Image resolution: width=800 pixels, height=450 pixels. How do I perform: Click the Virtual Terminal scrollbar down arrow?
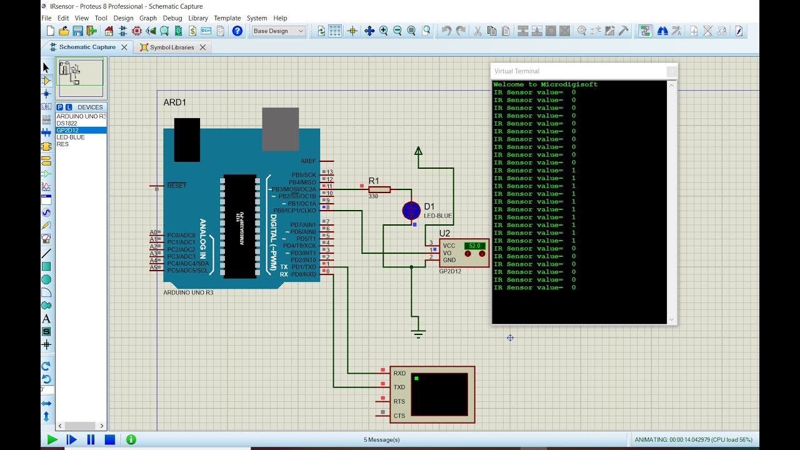coord(672,319)
